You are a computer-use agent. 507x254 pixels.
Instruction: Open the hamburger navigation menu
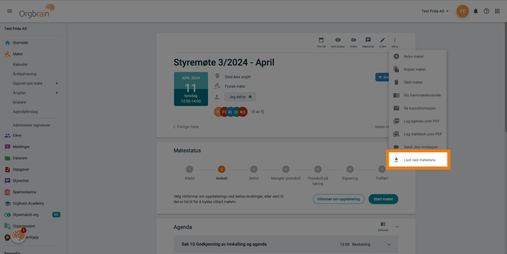point(10,11)
